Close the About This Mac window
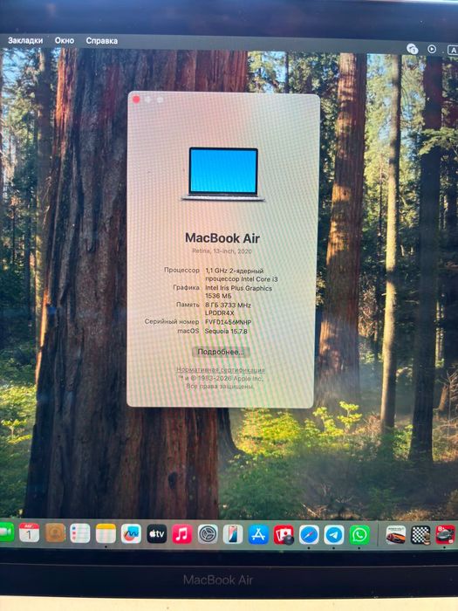The height and width of the screenshot is (611, 458). pyautogui.click(x=136, y=100)
